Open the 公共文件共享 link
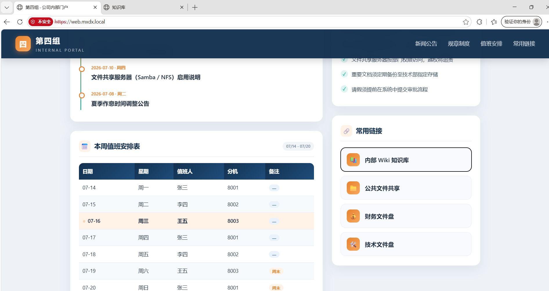 click(x=406, y=188)
